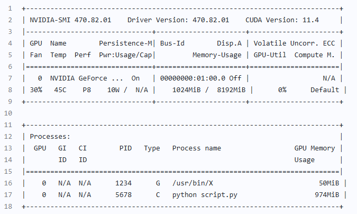Viewport: 357px width, 214px height.
Task: Click the 8192MiB total memory value
Action: coord(231,90)
